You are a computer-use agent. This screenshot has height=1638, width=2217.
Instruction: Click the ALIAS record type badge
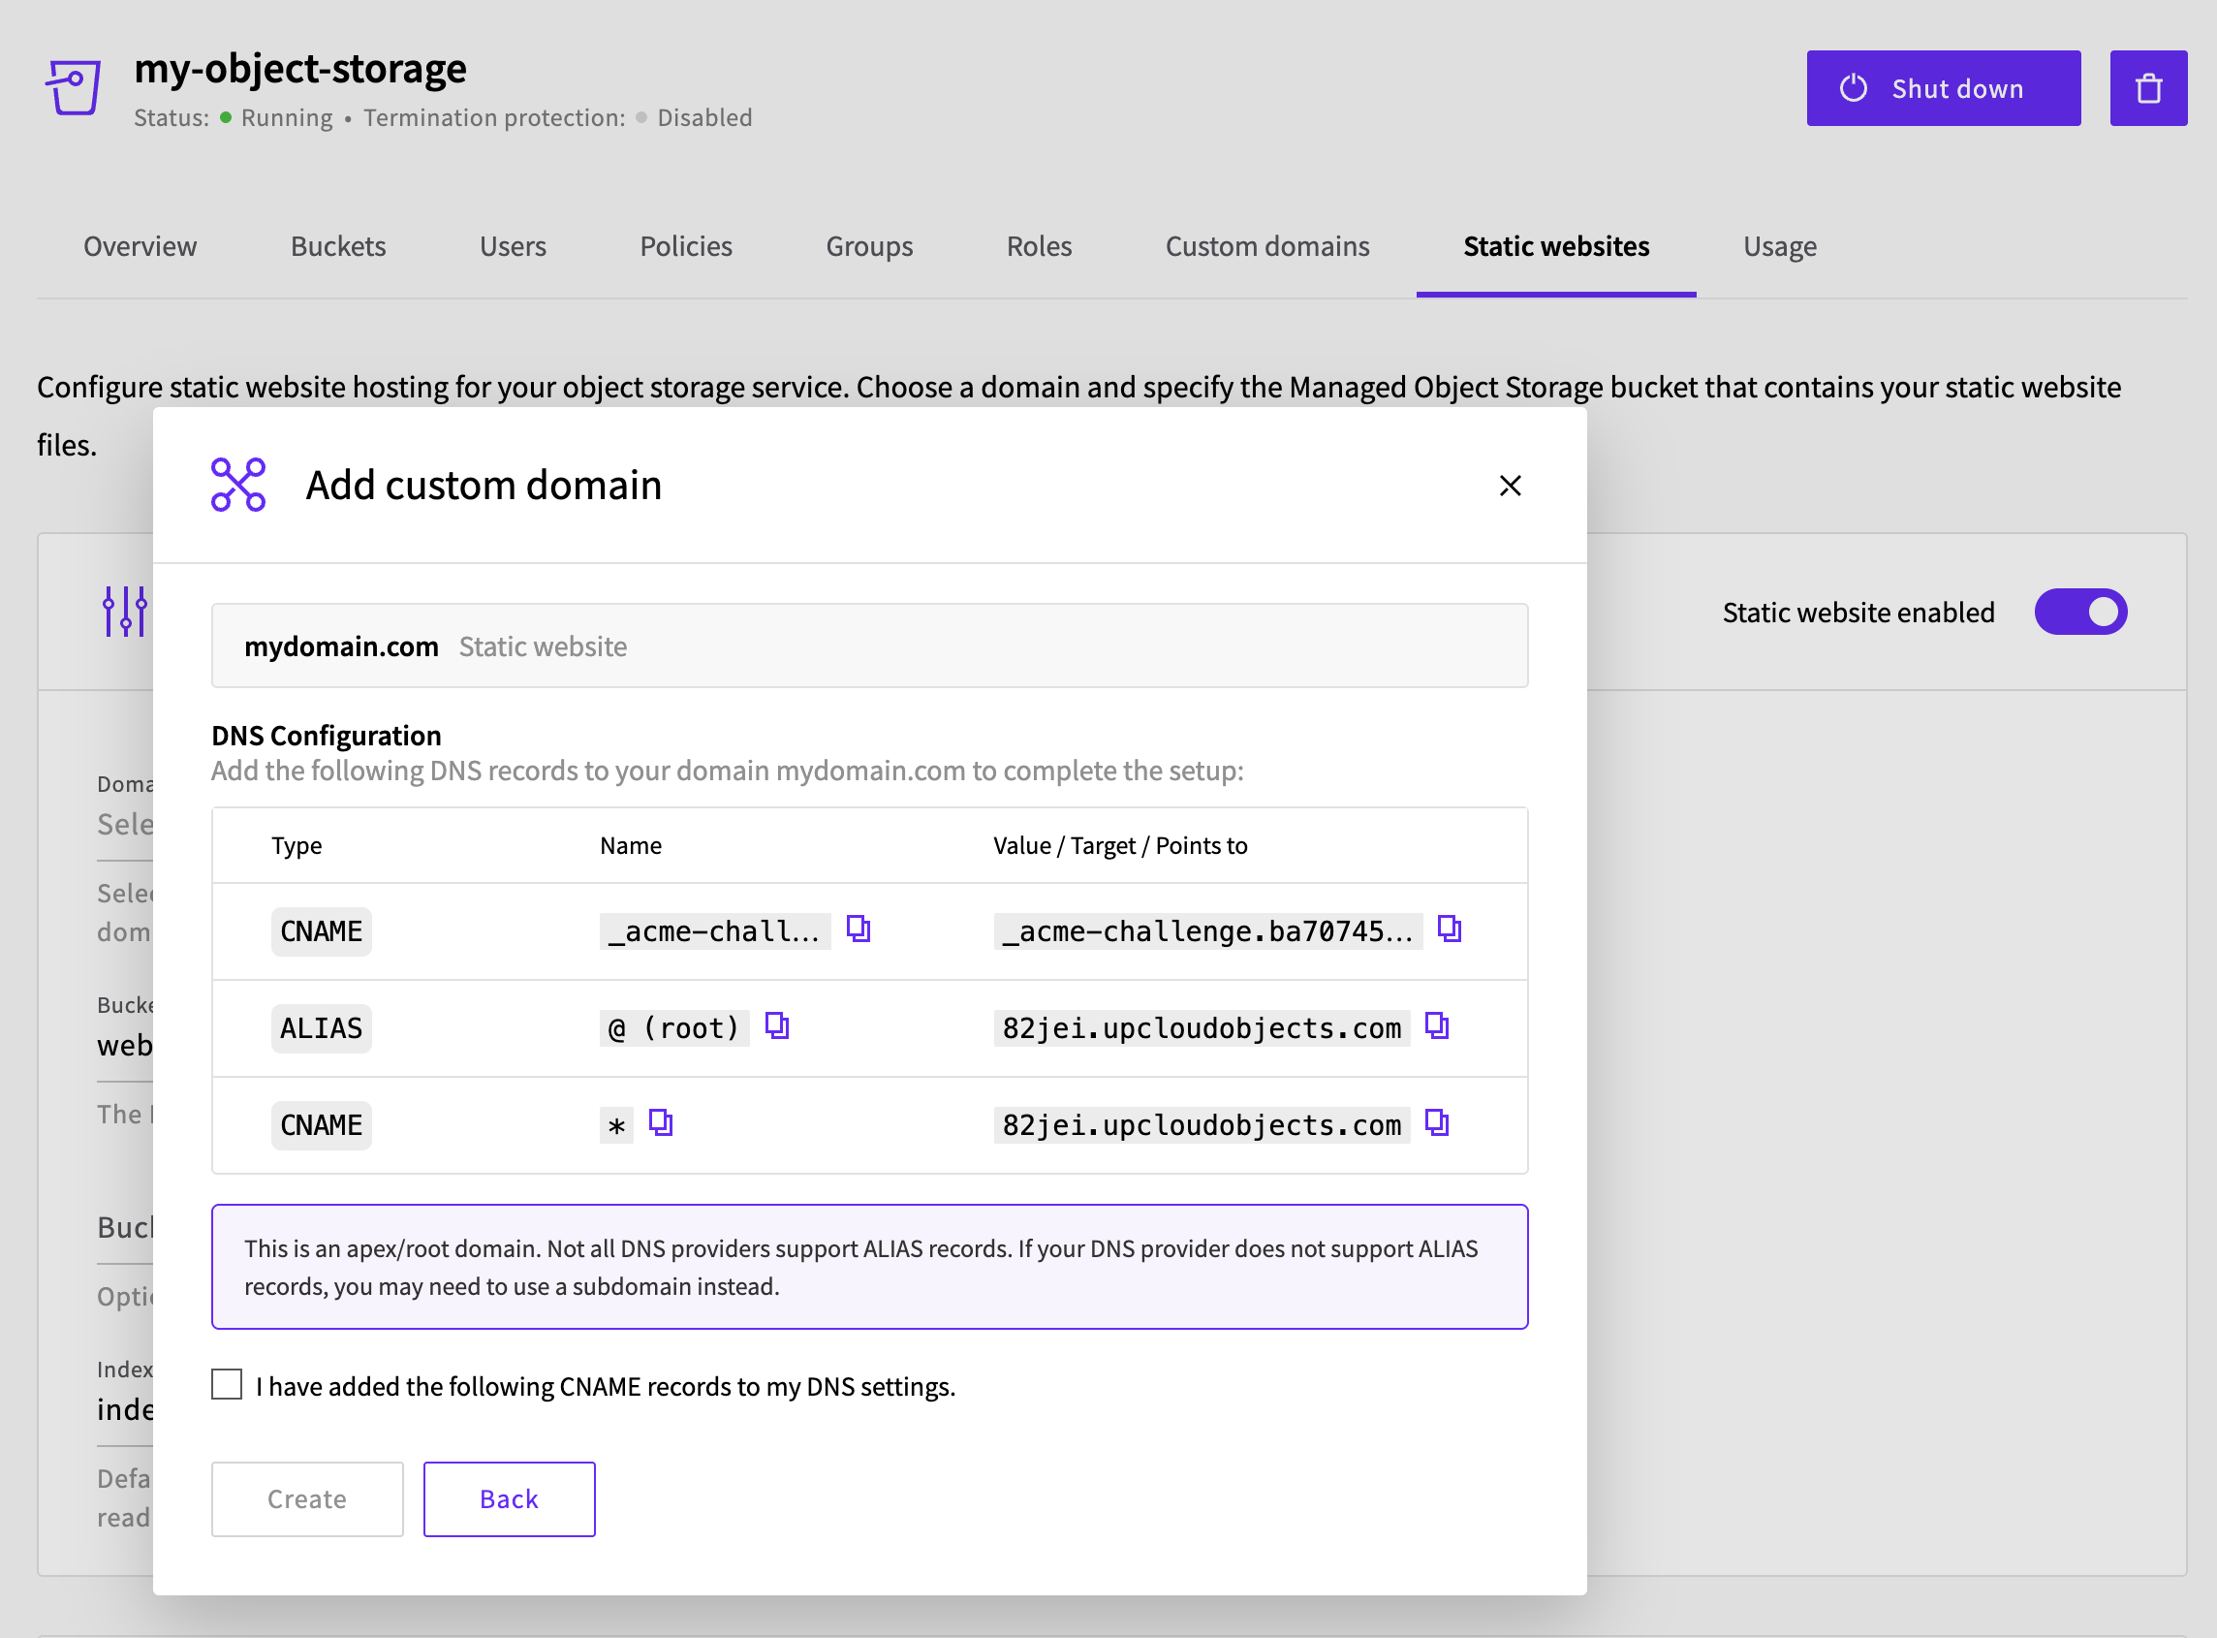pyautogui.click(x=321, y=1028)
